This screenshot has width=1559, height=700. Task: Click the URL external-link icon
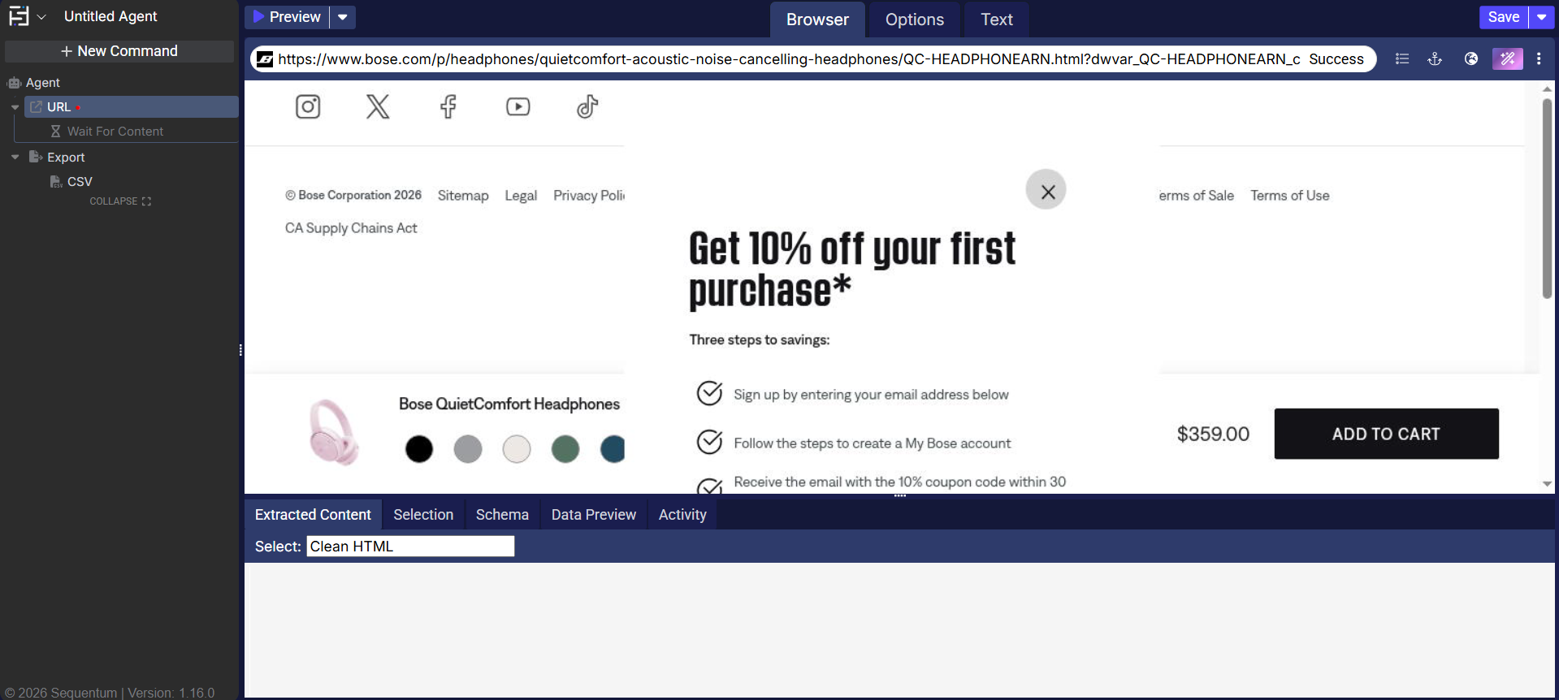coord(36,107)
